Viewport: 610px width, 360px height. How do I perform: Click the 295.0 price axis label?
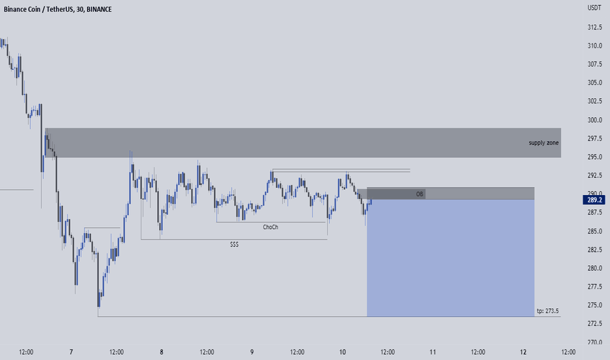594,157
